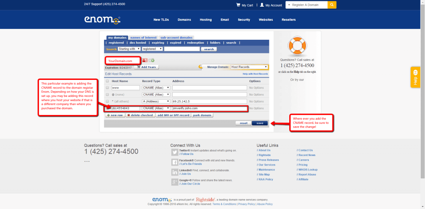Click the delete checked button

pyautogui.click(x=140, y=115)
